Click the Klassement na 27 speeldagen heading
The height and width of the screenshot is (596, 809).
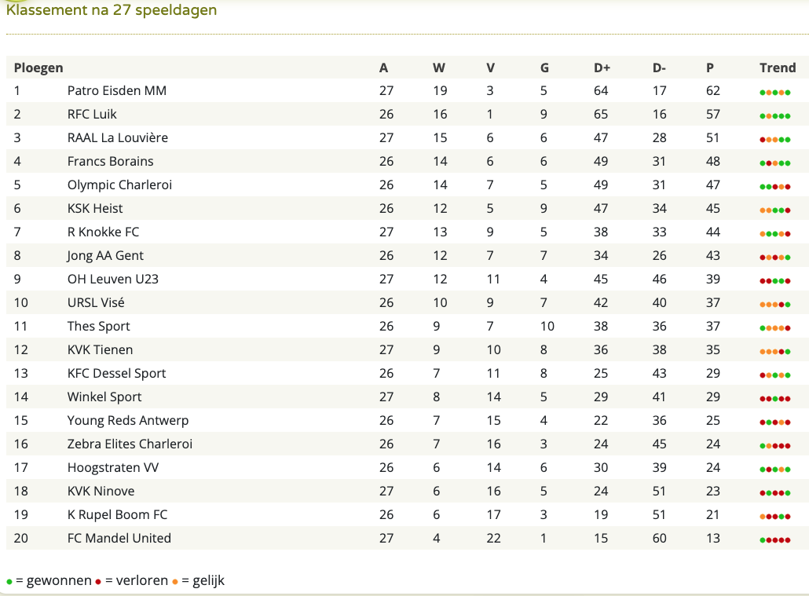[x=112, y=9]
